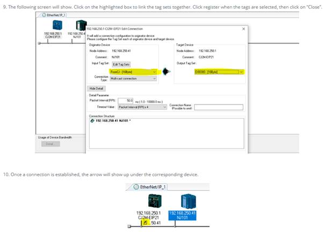Click the connection direction arrow icon in dialog
The image size is (325, 237).
pyautogui.click(x=166, y=71)
